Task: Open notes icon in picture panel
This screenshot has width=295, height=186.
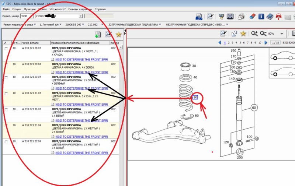Action: coord(223,34)
